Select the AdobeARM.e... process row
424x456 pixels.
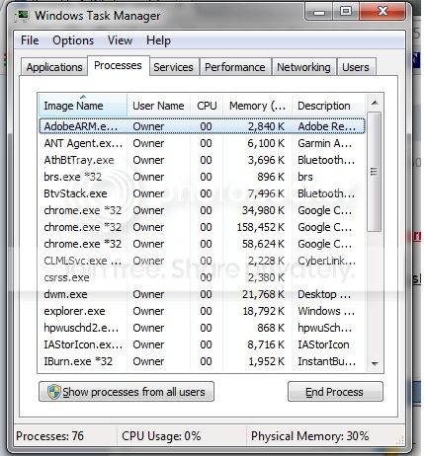click(202, 126)
